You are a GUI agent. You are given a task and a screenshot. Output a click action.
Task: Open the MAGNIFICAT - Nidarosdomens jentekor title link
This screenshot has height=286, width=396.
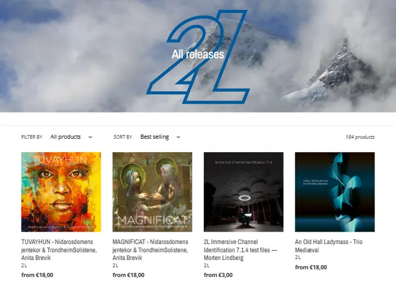(x=150, y=250)
